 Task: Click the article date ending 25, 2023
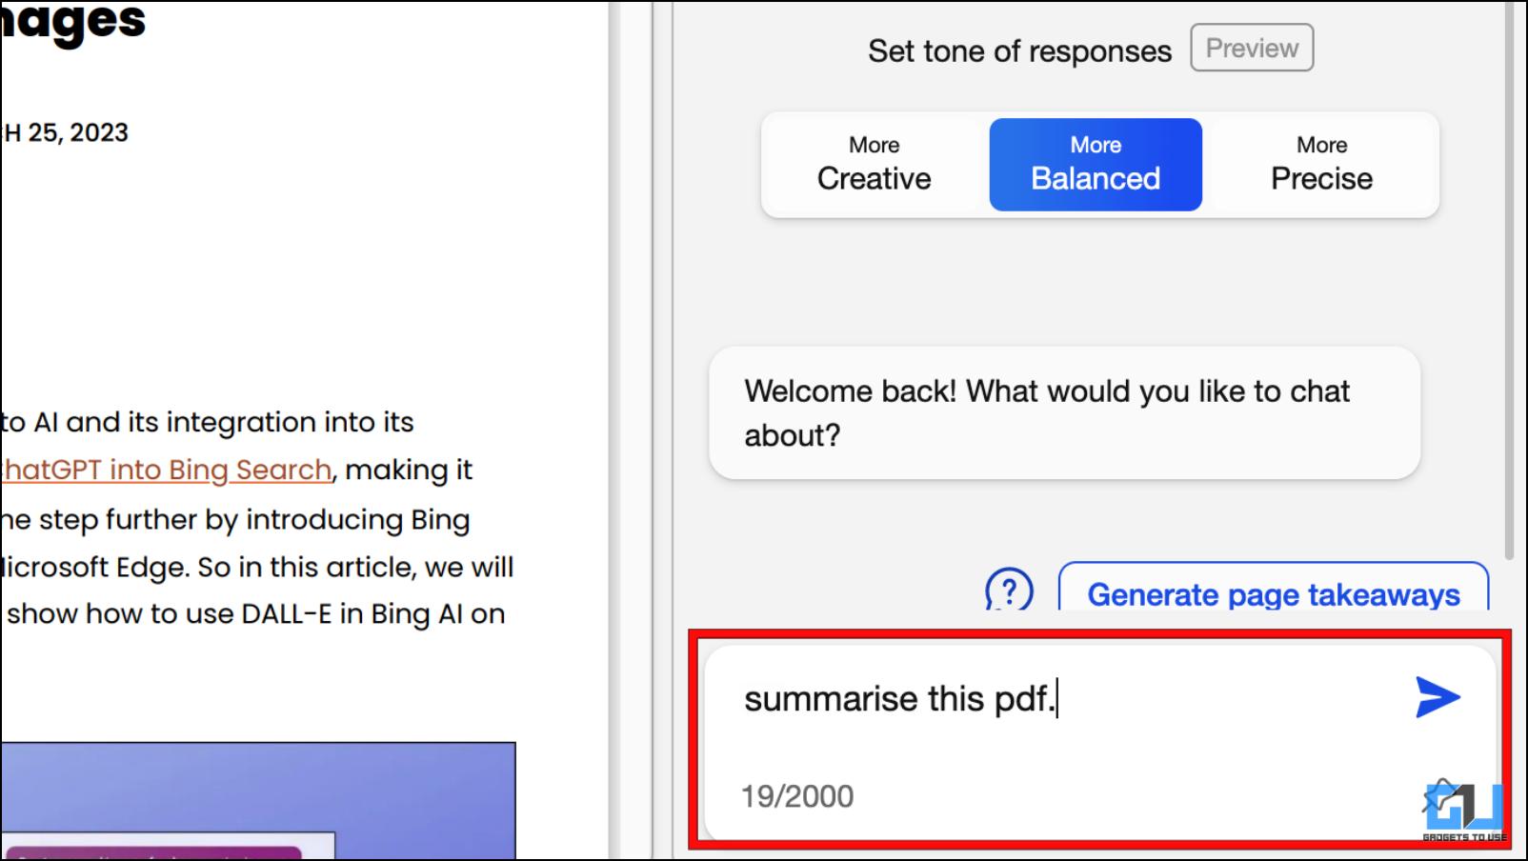pos(65,132)
